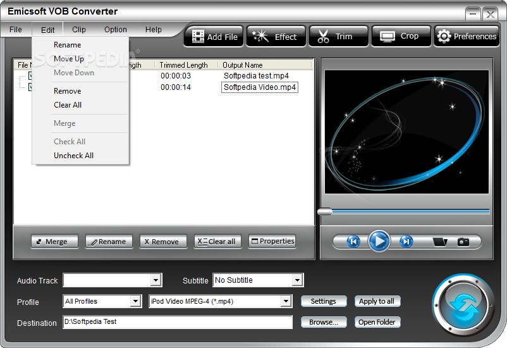This screenshot has height=348, width=507.
Task: Close the open Edit menu
Action: point(47,30)
